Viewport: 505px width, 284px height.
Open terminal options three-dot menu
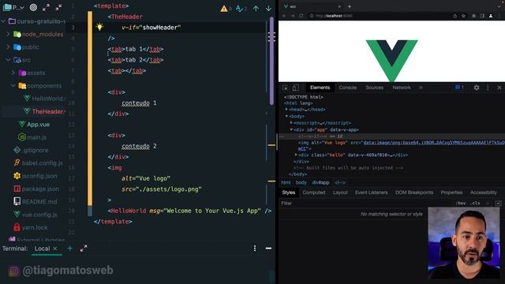point(255,248)
